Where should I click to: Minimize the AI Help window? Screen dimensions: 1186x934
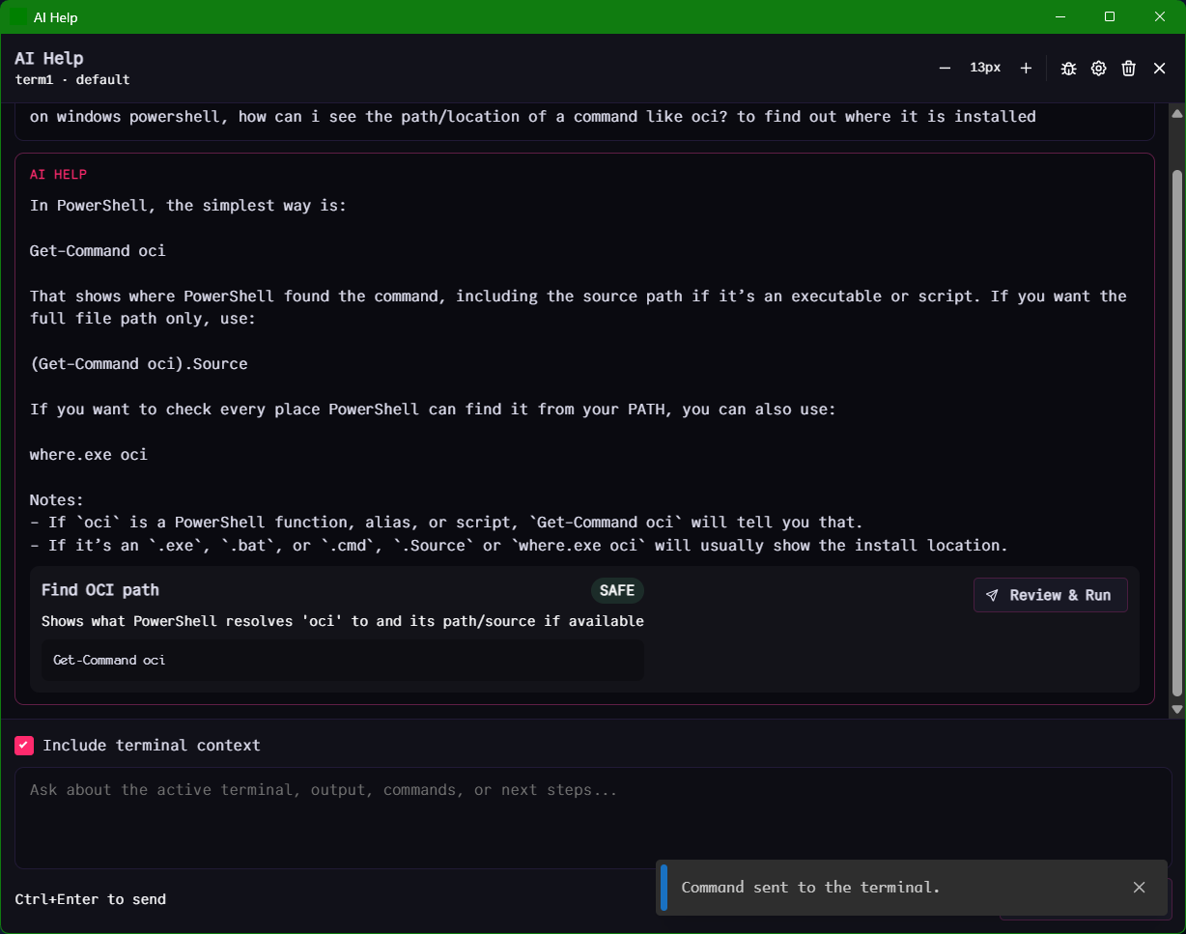coord(1060,16)
